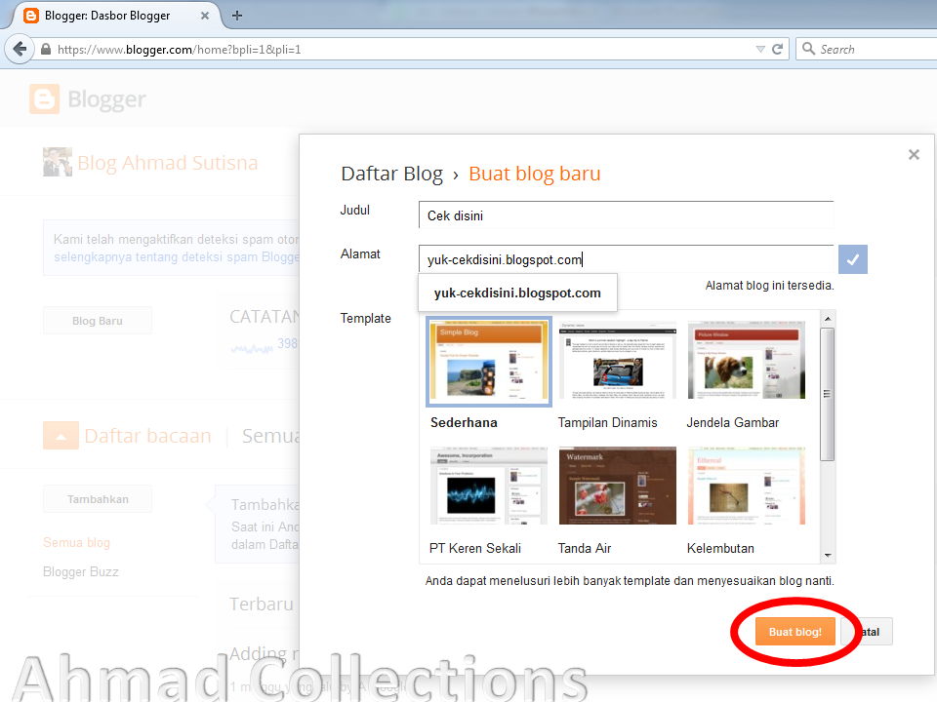Open the Semua blog link
This screenshot has height=702, width=937.
coord(76,543)
